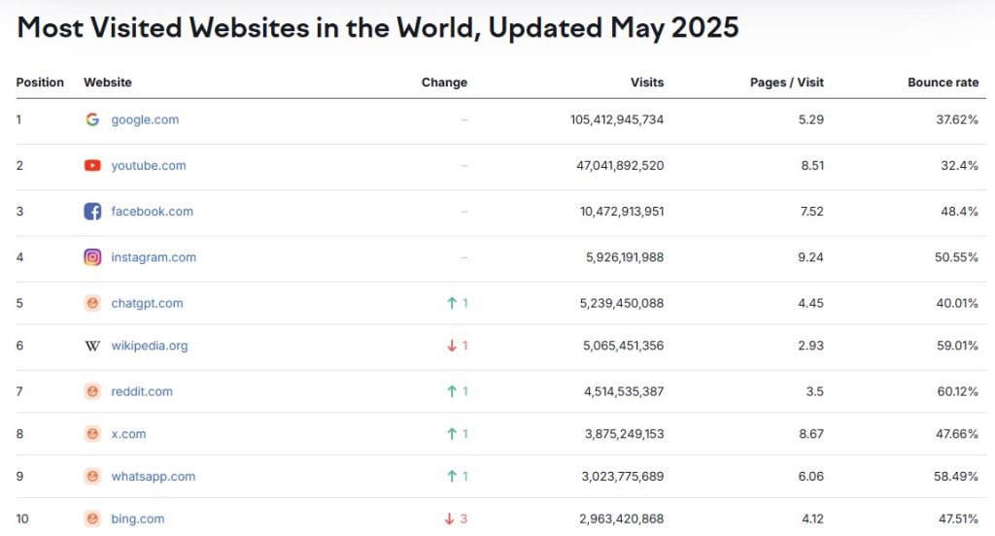Click the bounce rate value 40.01%
995x536 pixels.
957,303
